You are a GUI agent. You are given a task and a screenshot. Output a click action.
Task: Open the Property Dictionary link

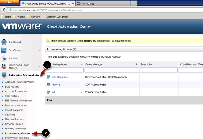coord(15,129)
